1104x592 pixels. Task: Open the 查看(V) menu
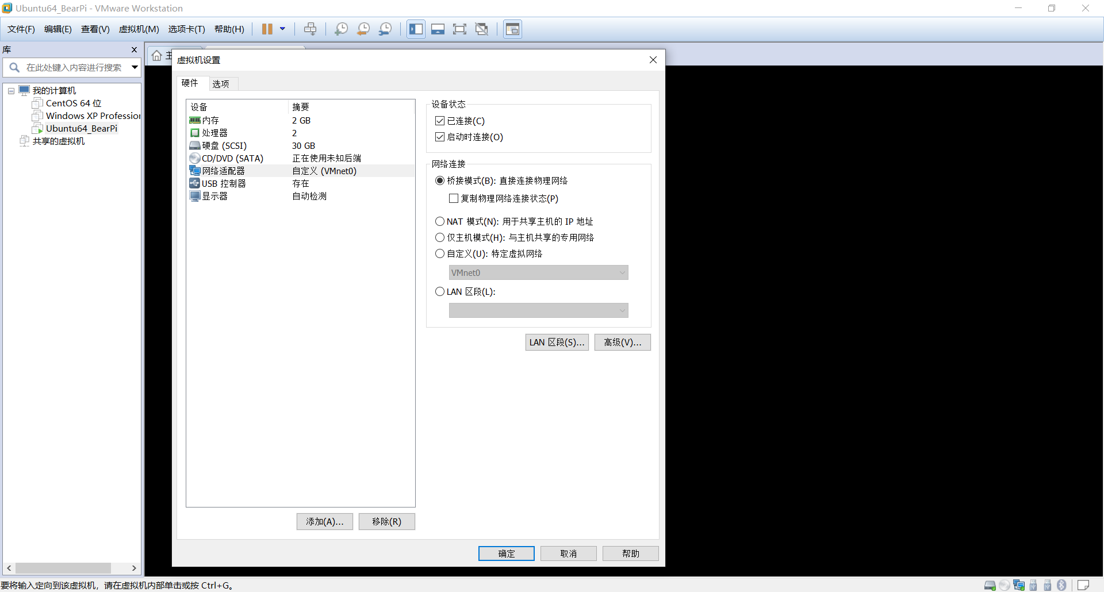coord(95,29)
